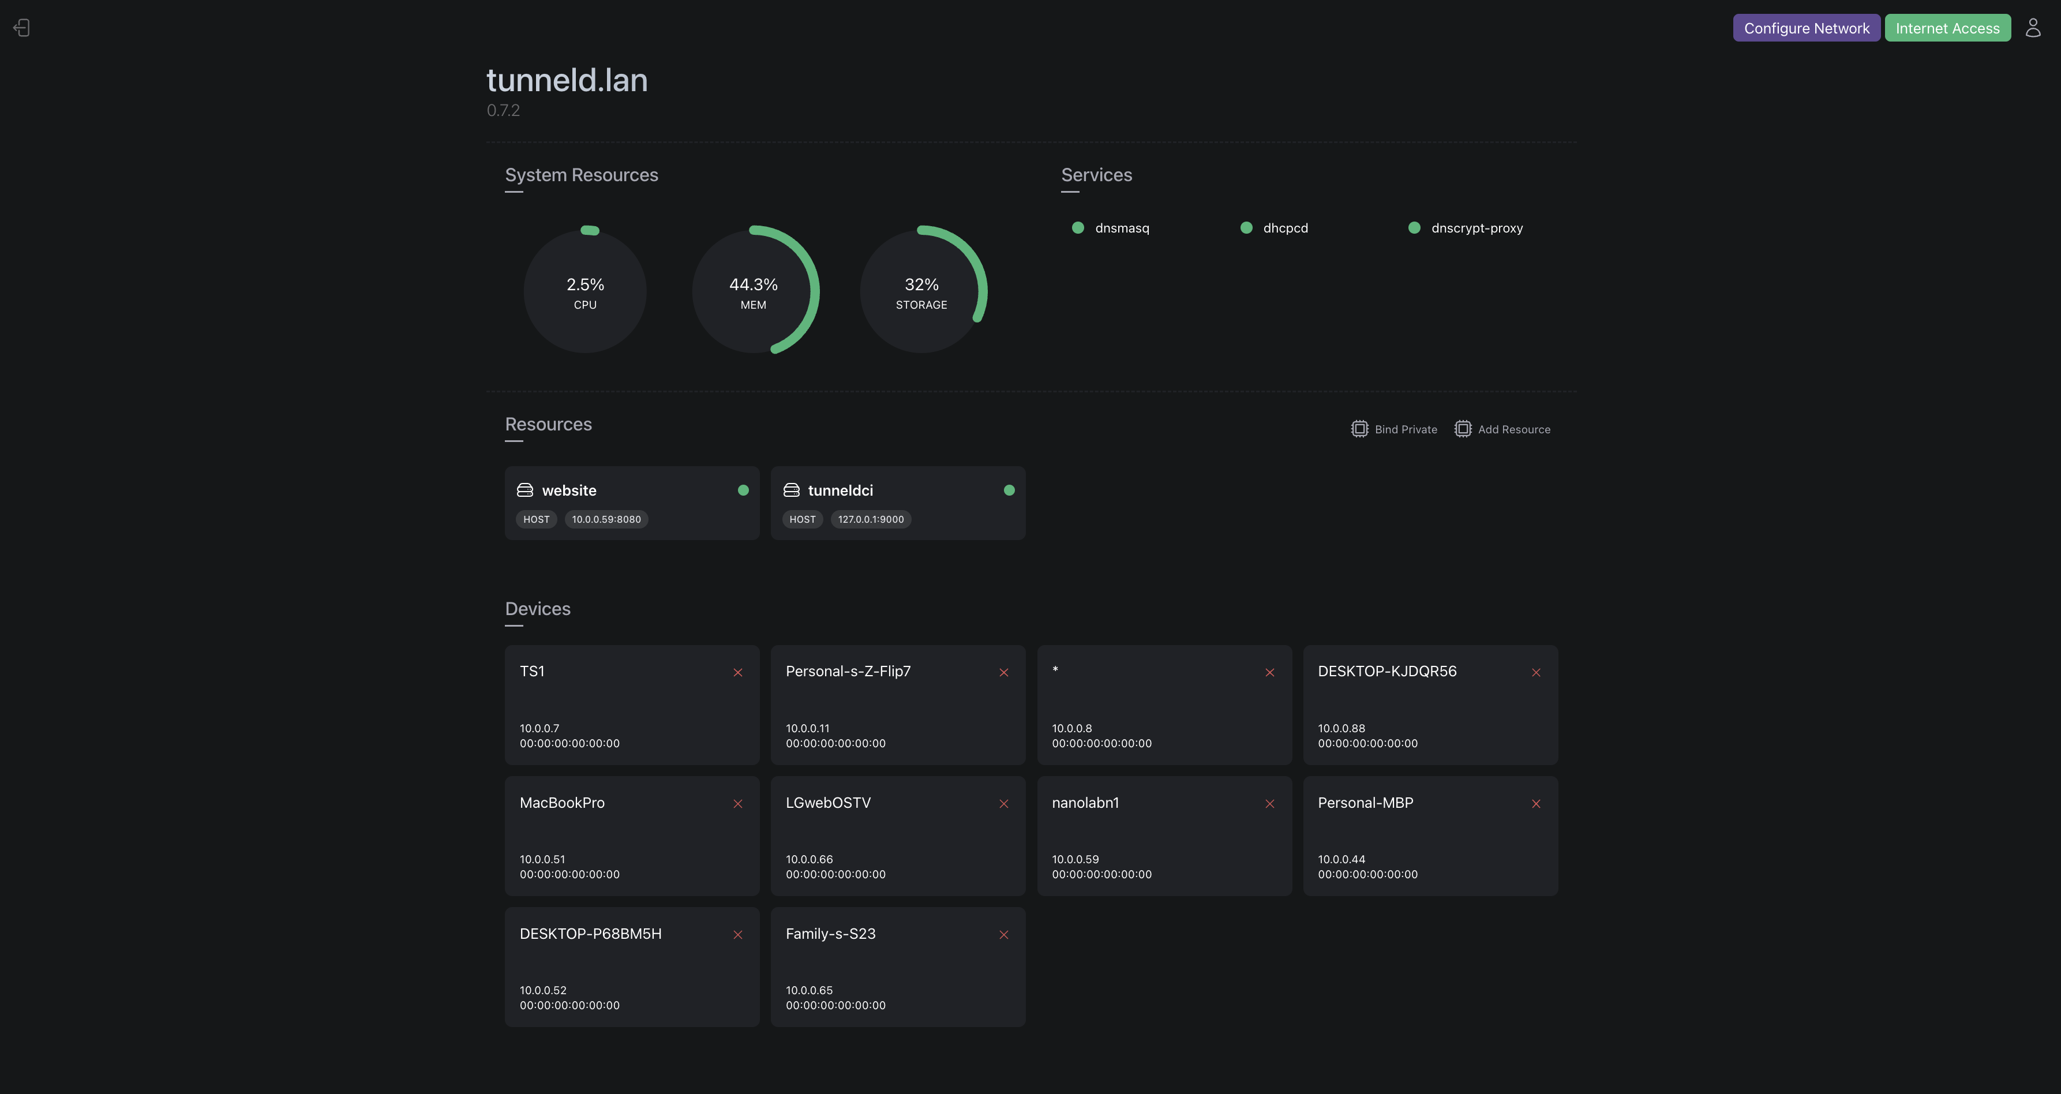Click the 10.0.0.59:8080 address tag

point(606,519)
